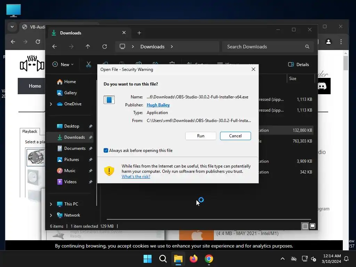Go back in File Explorer
Viewport: 356px width, 267px height.
55,47
